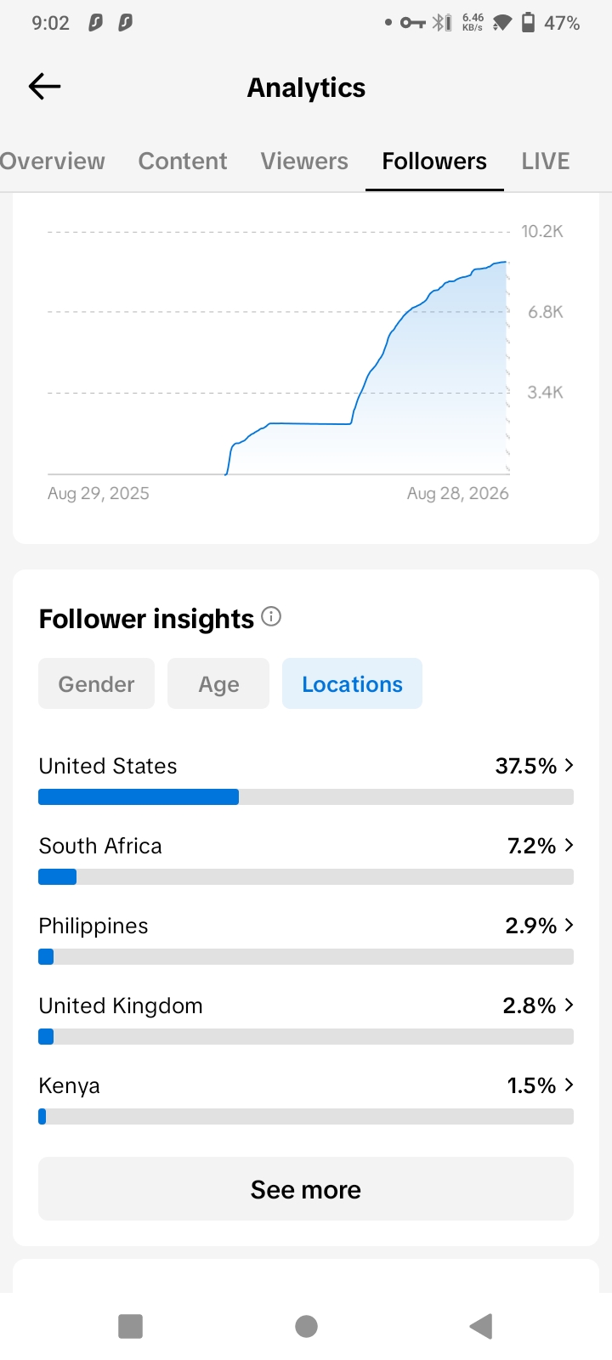This screenshot has height=1360, width=612.
Task: Tap the Android recent apps square
Action: tap(130, 1326)
